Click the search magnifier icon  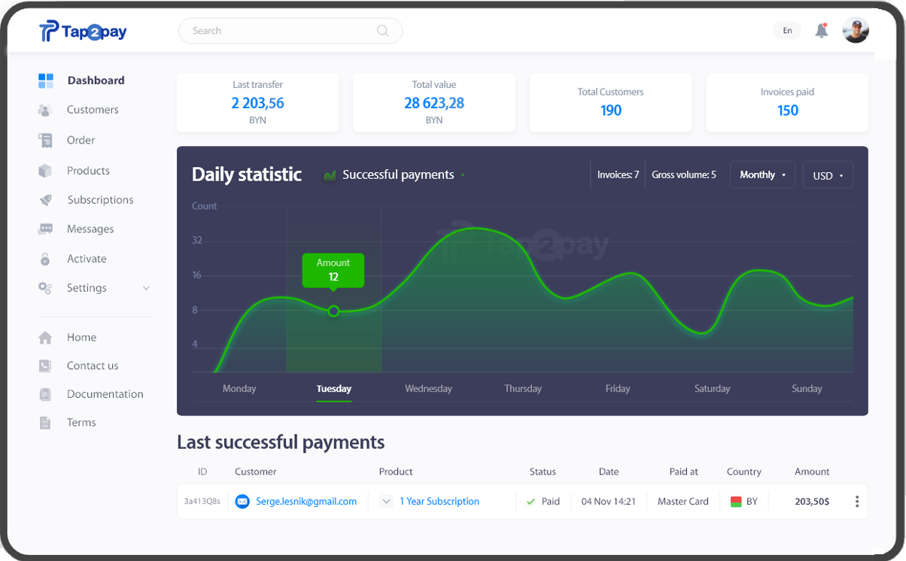tap(382, 31)
